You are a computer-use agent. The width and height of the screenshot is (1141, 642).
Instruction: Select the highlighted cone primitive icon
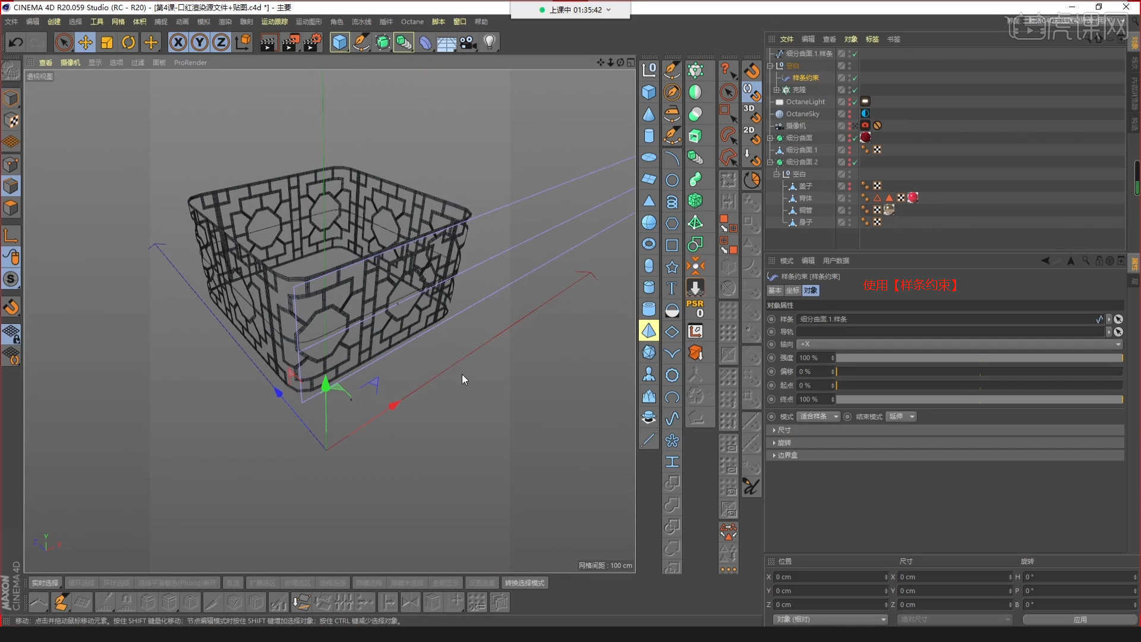[649, 331]
